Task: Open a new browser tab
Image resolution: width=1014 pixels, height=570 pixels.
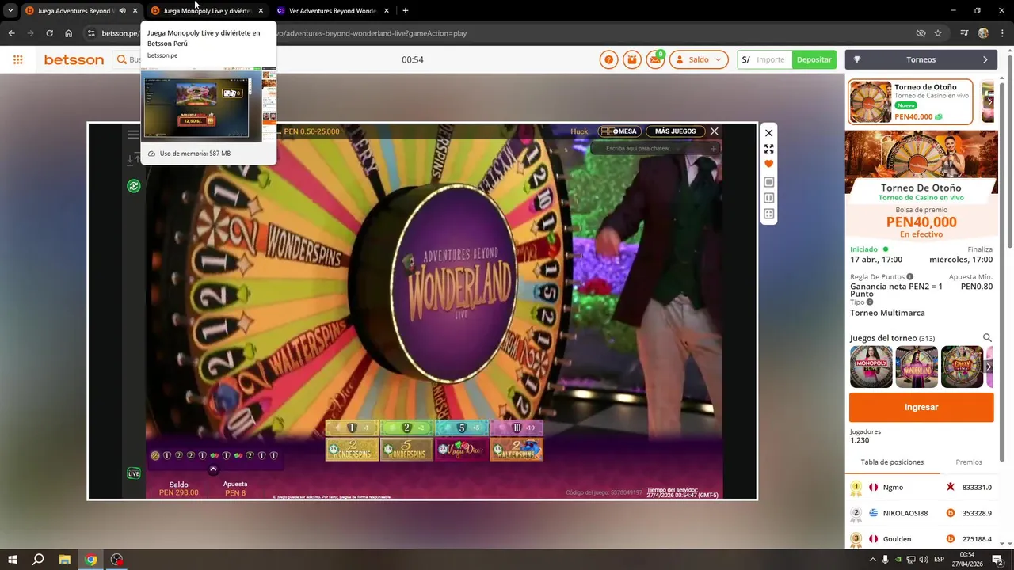Action: pos(406,11)
